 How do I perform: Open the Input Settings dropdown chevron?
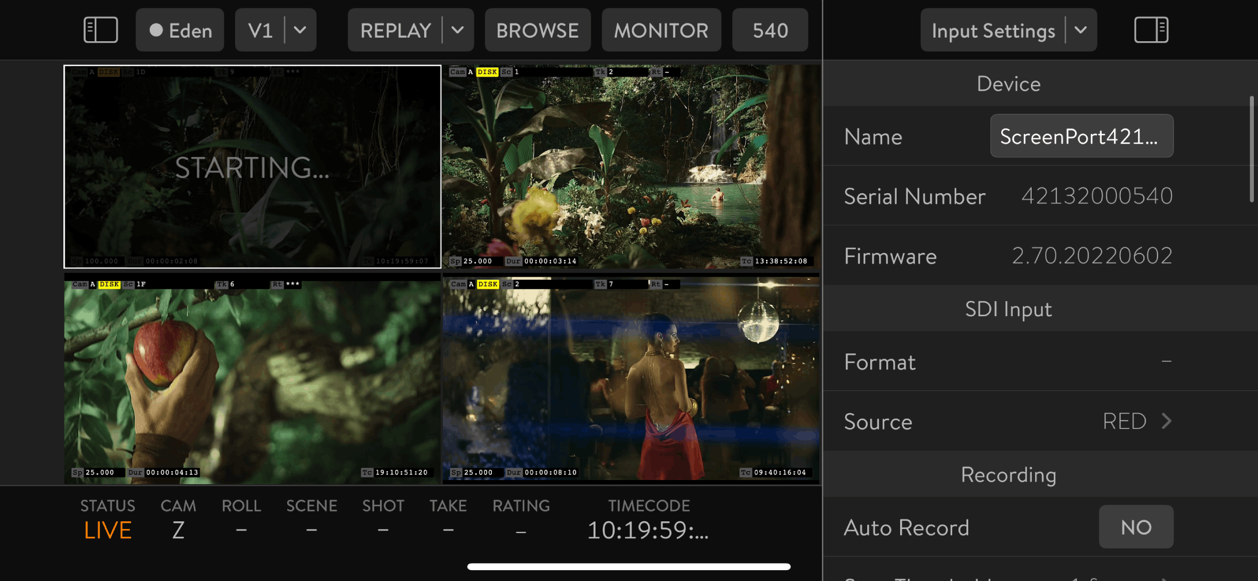click(1081, 30)
